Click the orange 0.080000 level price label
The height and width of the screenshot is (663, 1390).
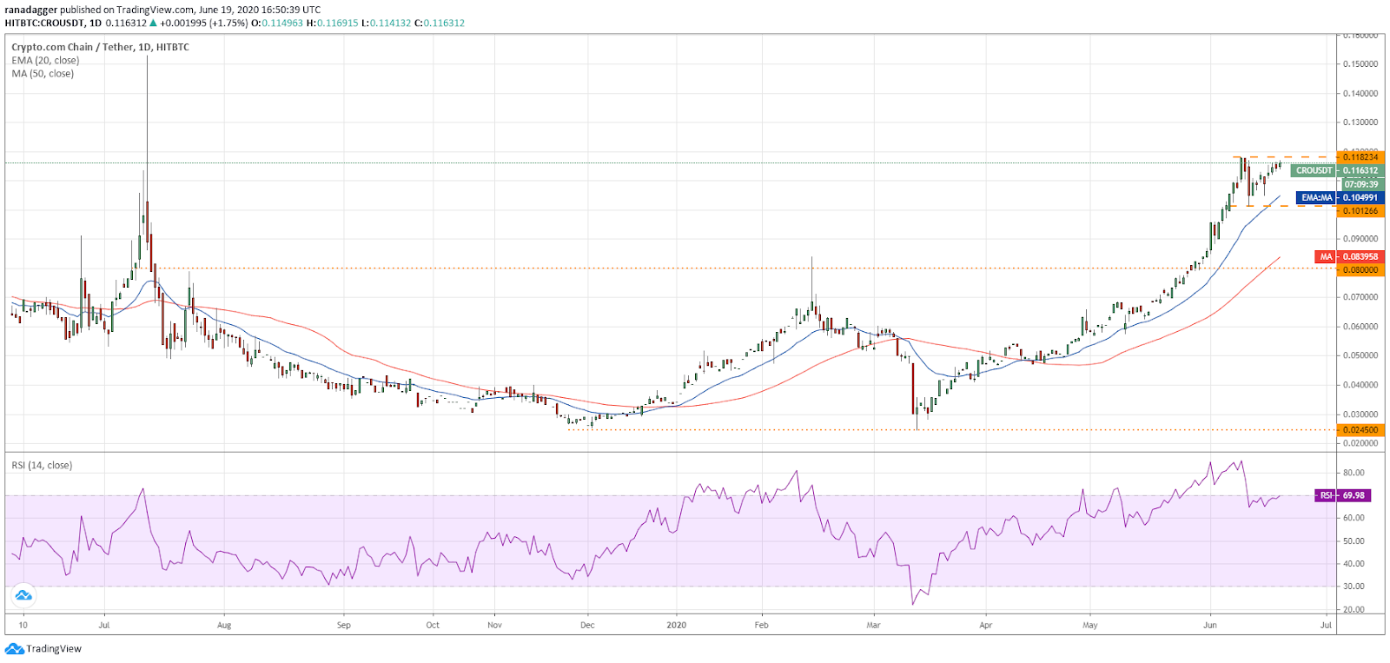[1360, 270]
